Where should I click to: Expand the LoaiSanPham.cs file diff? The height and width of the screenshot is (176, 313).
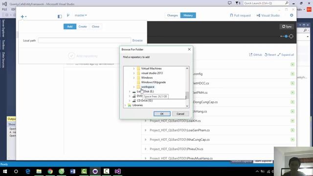146,130
